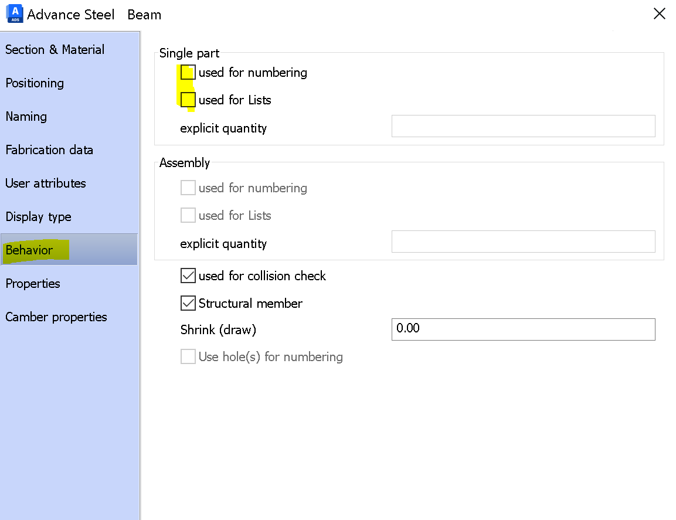676x520 pixels.
Task: Select the Behavior tab
Action: (29, 250)
